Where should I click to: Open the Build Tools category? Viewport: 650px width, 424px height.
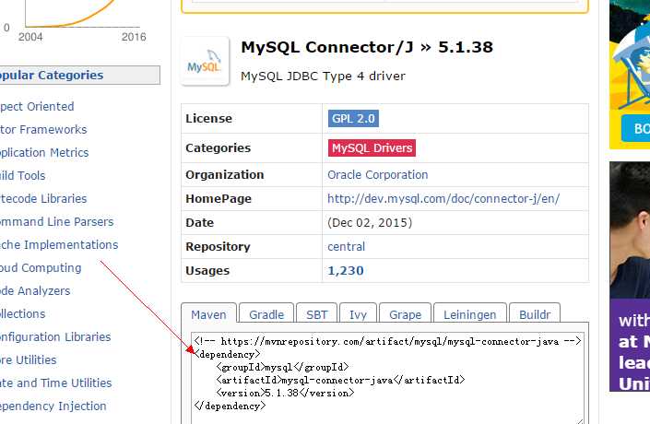coord(22,176)
